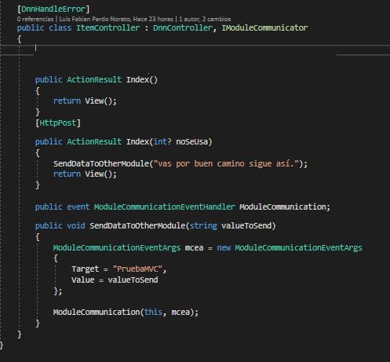390x362 pixels.
Task: Click the IModuleCommunicator interface name
Action: (264, 27)
